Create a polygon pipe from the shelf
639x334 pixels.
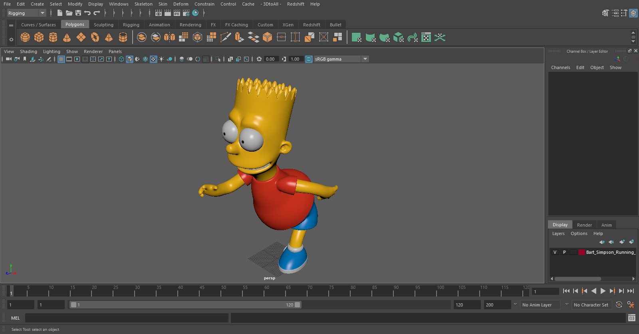pyautogui.click(x=123, y=38)
